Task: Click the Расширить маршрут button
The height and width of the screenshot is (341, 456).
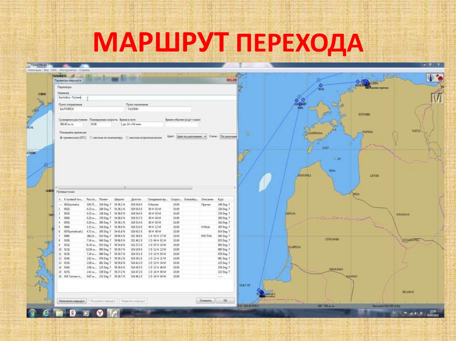Action: pos(103,301)
